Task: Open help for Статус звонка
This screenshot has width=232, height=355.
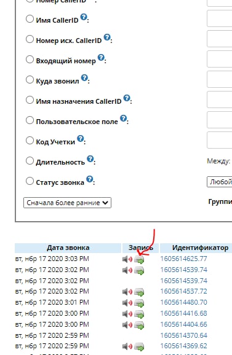Action: pyautogui.click(x=90, y=179)
